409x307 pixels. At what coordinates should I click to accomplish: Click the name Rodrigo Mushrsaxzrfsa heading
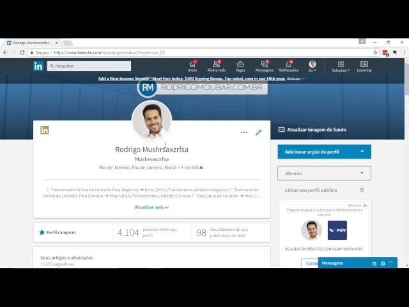pos(152,149)
